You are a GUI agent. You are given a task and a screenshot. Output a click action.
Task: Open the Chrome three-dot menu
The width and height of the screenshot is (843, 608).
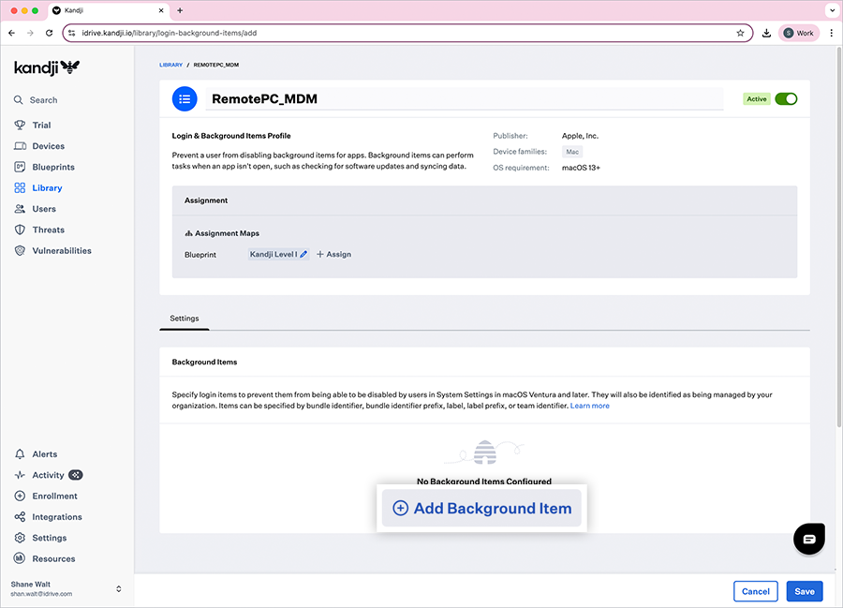click(x=831, y=33)
